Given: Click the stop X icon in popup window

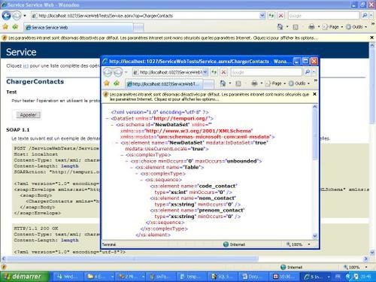Looking at the screenshot, I should click(x=223, y=72).
